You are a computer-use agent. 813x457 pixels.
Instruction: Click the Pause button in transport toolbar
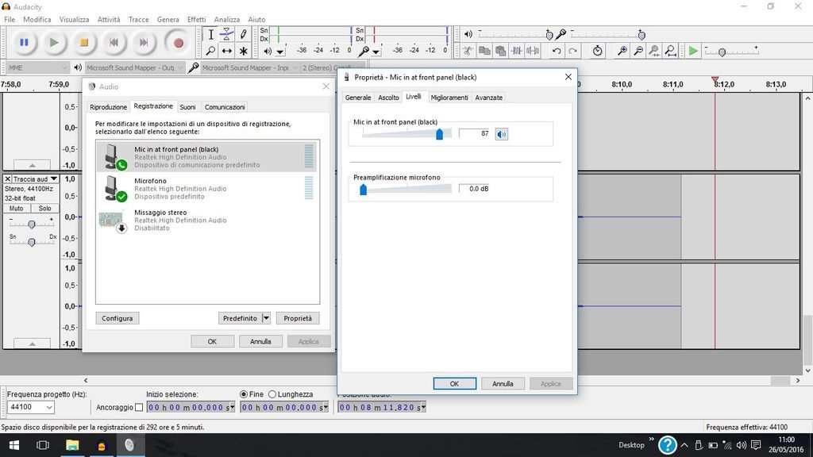(x=24, y=43)
